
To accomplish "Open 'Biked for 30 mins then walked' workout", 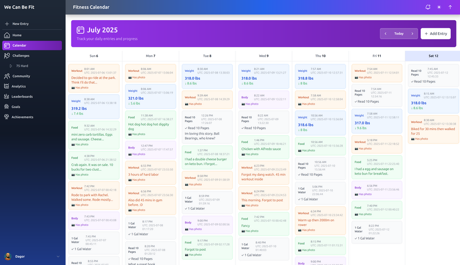I will [433, 129].
